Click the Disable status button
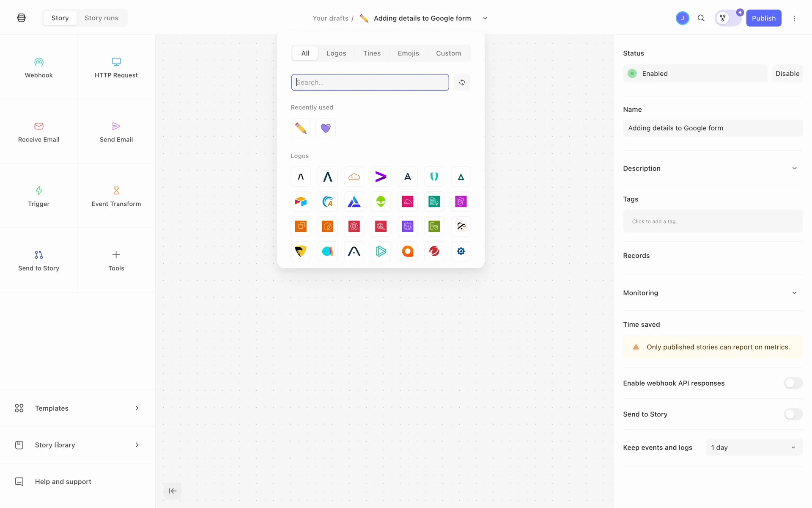The height and width of the screenshot is (508, 812). point(787,74)
